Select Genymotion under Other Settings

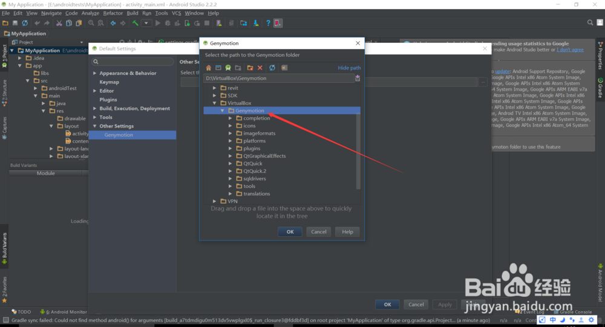point(132,135)
